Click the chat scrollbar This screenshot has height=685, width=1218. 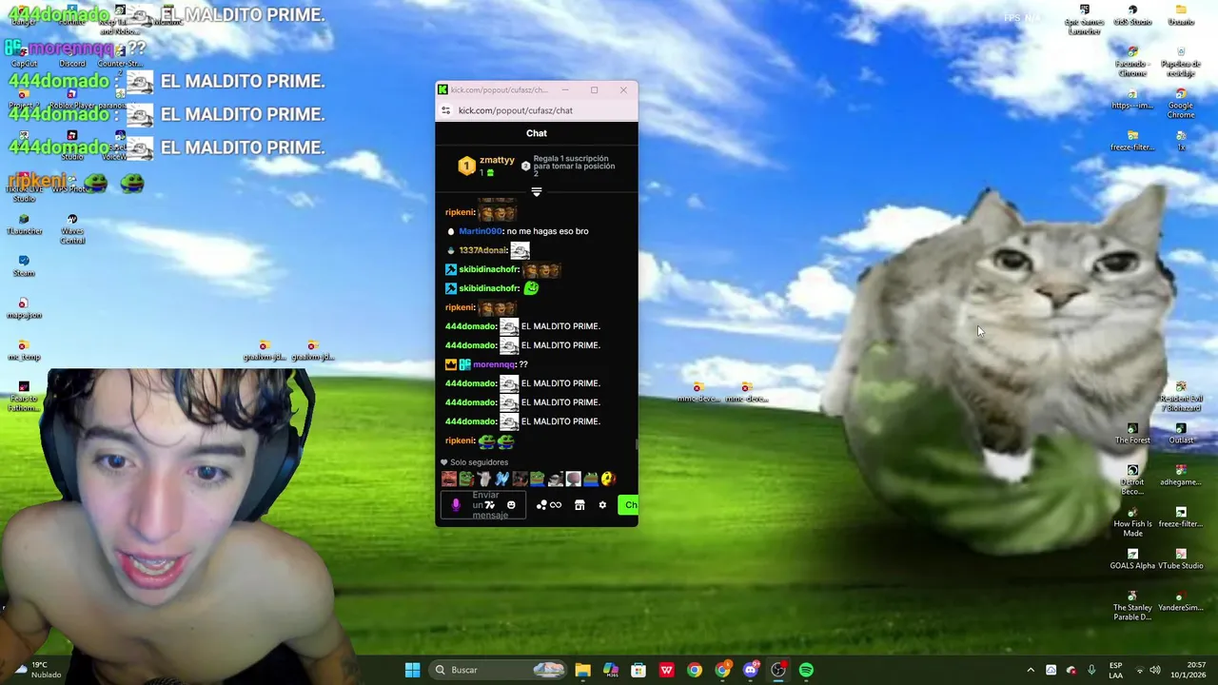click(x=635, y=444)
